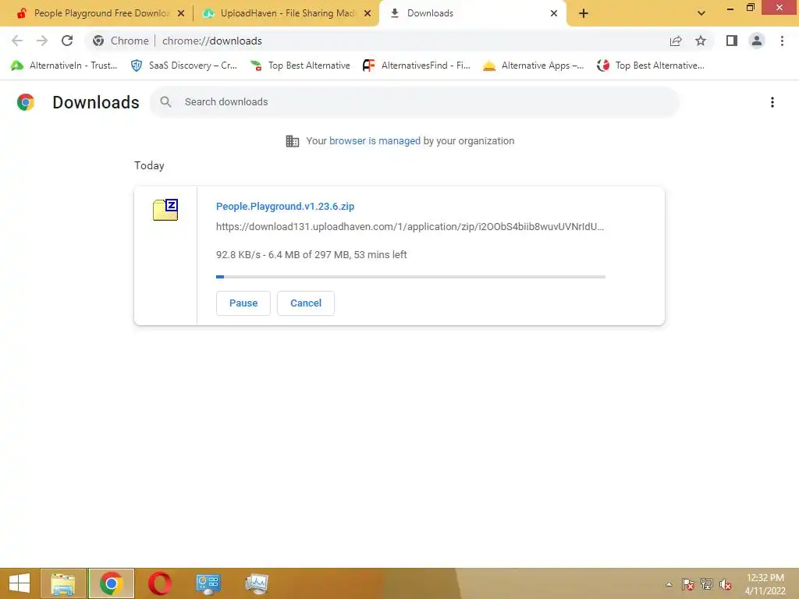Viewport: 799px width, 599px height.
Task: Launch Opera from the taskbar
Action: 159,583
